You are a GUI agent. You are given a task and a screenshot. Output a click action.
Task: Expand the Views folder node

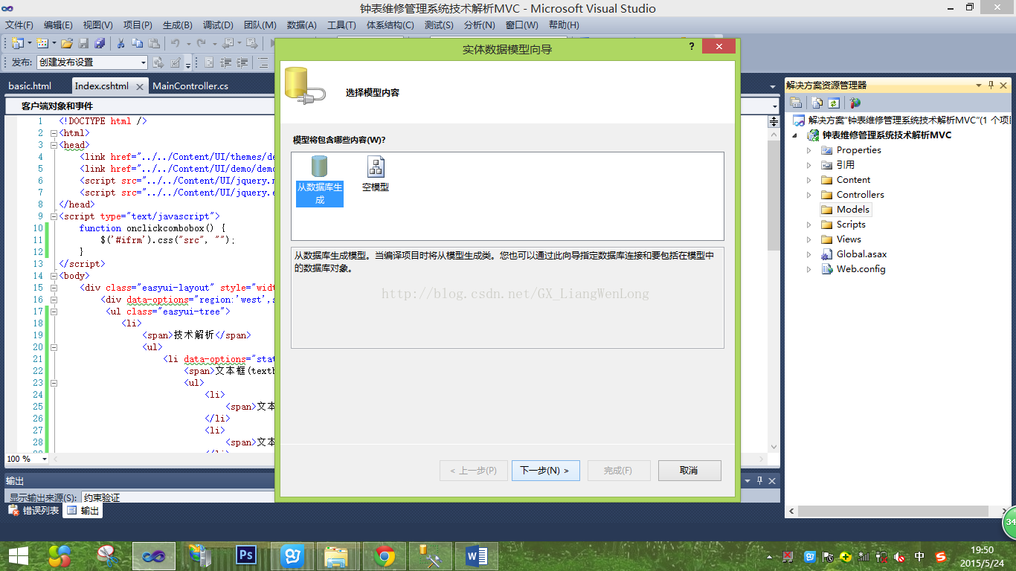point(809,239)
